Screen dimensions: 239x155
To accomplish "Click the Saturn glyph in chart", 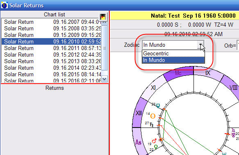I will (152, 125).
